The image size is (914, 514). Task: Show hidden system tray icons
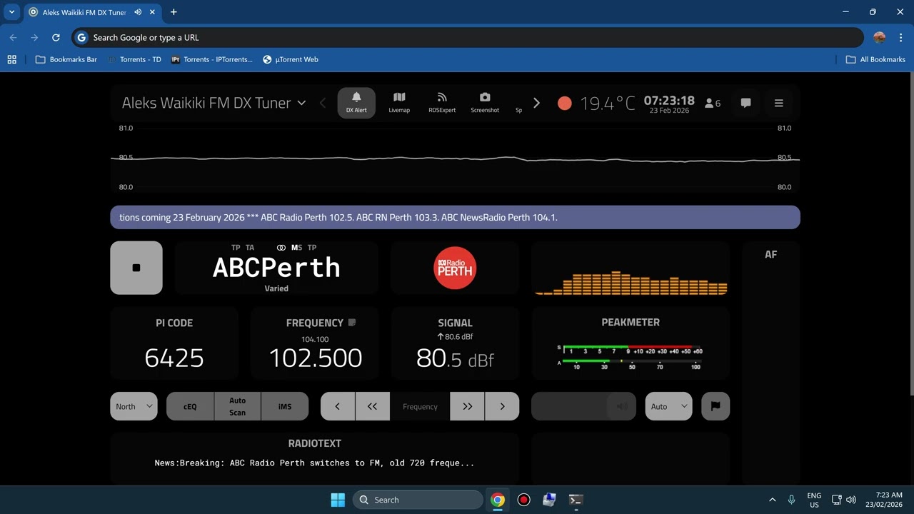[x=772, y=500]
